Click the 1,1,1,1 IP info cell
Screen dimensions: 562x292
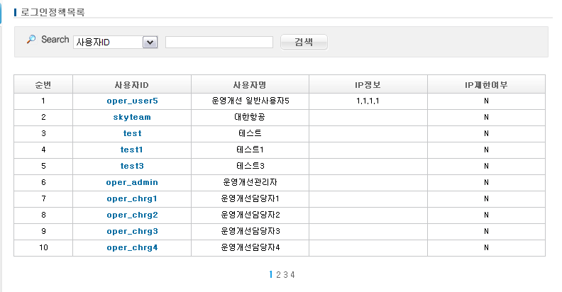tap(368, 101)
